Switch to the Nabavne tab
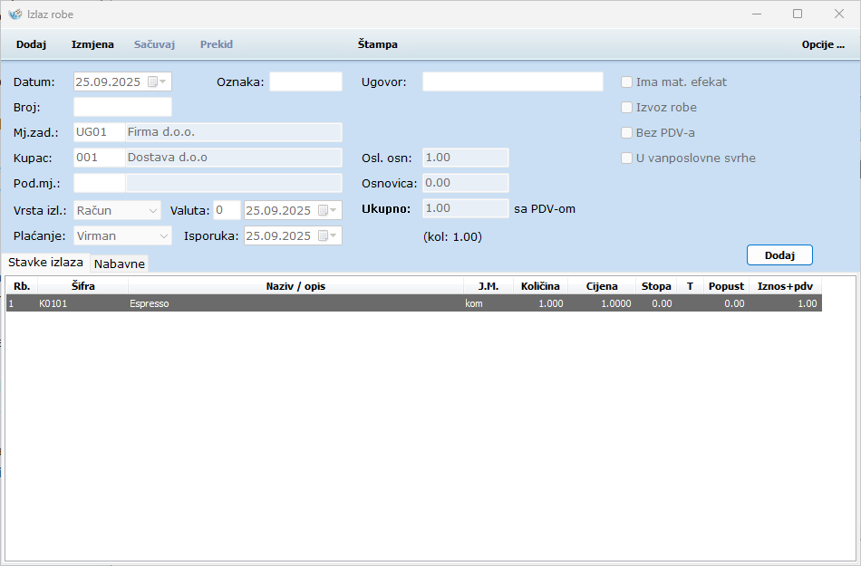 pos(120,264)
